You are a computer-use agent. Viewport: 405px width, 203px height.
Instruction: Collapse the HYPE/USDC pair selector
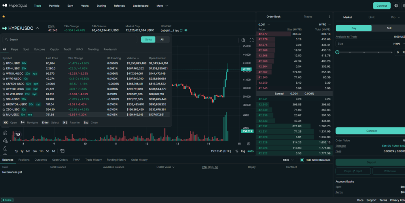[37, 28]
